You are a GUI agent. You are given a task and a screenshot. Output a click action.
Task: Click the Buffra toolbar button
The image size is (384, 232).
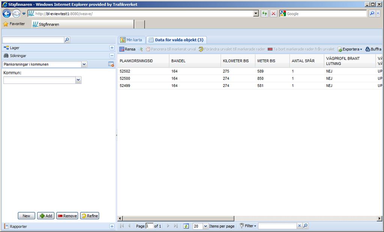click(373, 49)
